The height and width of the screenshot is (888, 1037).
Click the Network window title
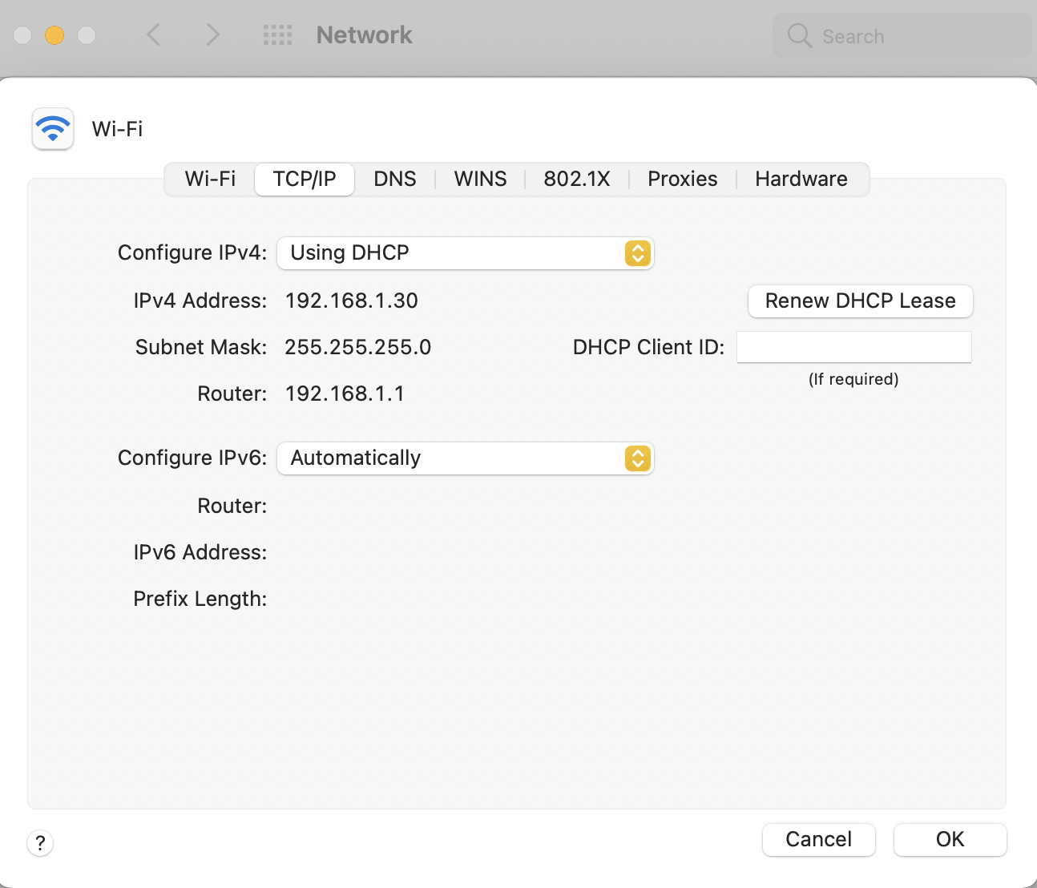pyautogui.click(x=365, y=35)
